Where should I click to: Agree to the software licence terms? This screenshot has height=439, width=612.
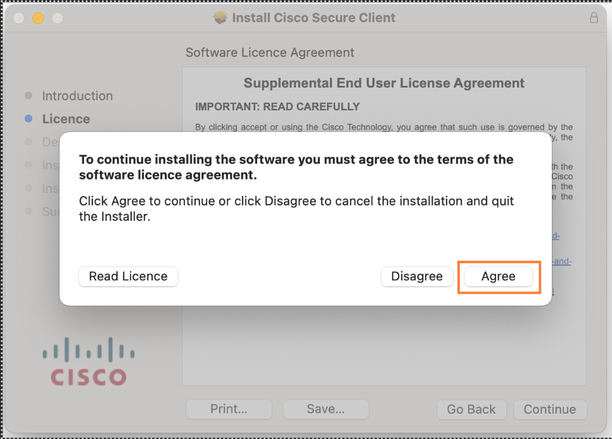(x=498, y=277)
